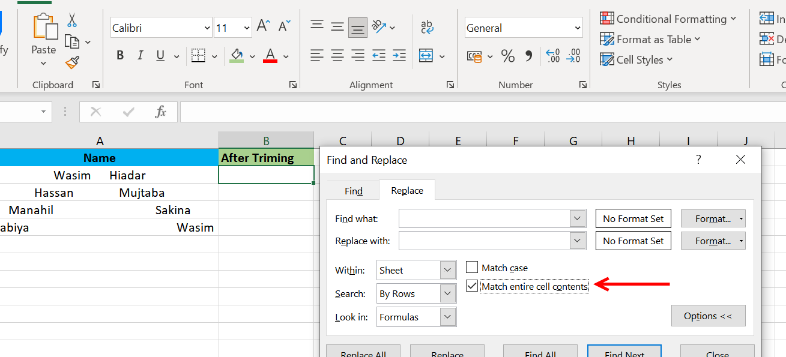Screen dimensions: 786x357
Task: Click the Find Next button
Action: coord(624,353)
